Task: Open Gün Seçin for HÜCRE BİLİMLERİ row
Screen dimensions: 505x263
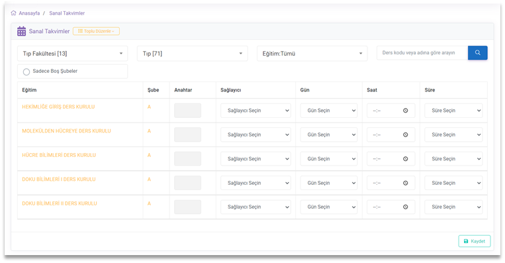Action: (x=329, y=159)
